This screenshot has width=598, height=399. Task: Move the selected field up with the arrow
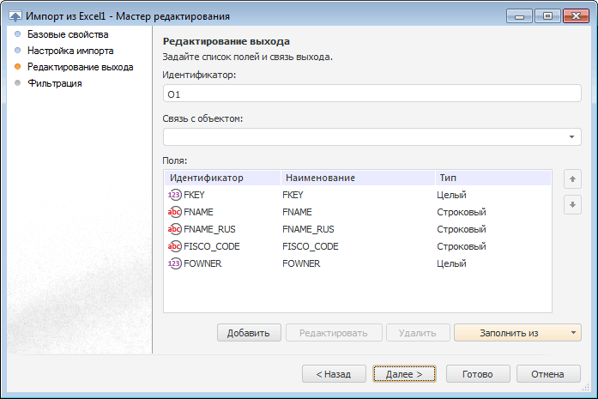pos(571,179)
